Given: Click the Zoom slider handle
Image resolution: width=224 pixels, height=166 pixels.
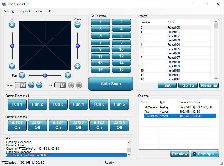Looking at the screenshot, I should pyautogui.click(x=78, y=46).
